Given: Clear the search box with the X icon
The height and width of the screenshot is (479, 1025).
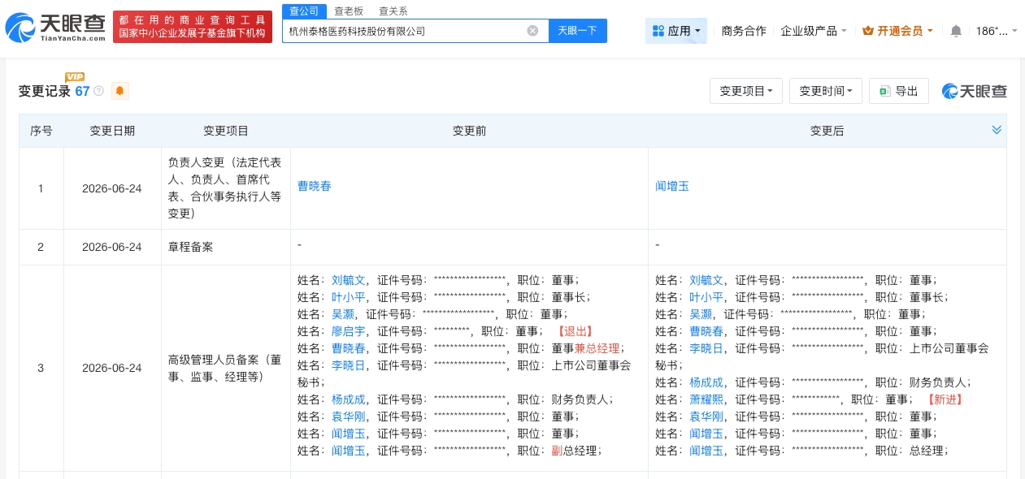Looking at the screenshot, I should 532,31.
